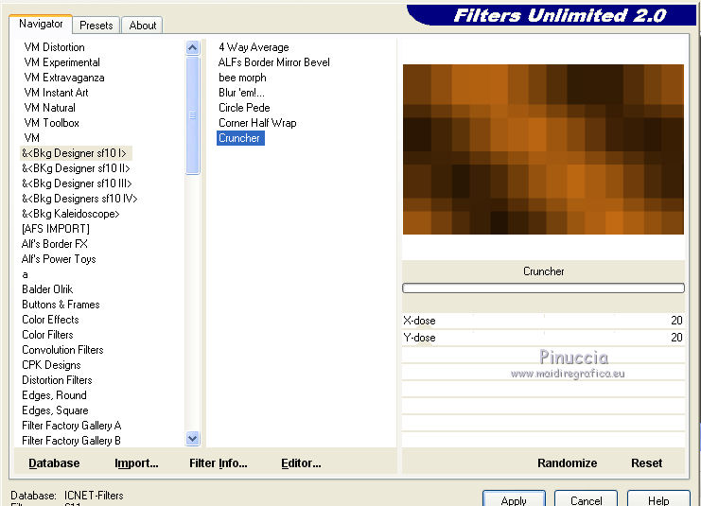Select Filter Factory Gallery A category
The width and height of the screenshot is (701, 506).
pos(72,426)
